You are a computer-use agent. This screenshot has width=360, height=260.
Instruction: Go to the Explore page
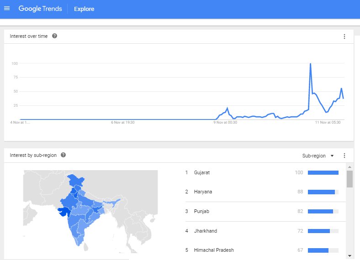[84, 9]
